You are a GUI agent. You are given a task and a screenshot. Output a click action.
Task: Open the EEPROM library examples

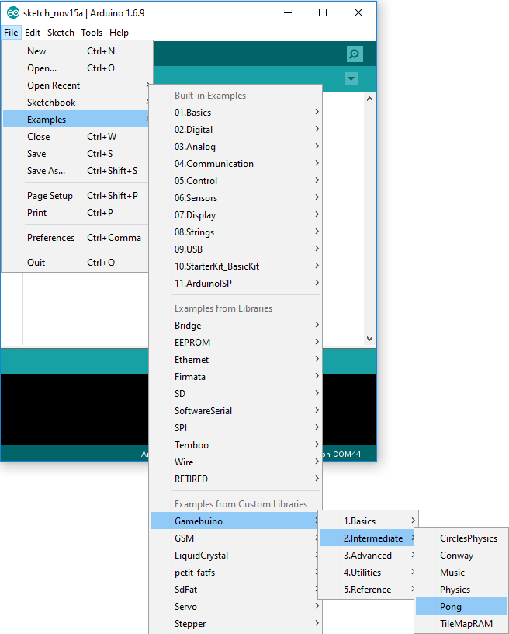(x=236, y=343)
